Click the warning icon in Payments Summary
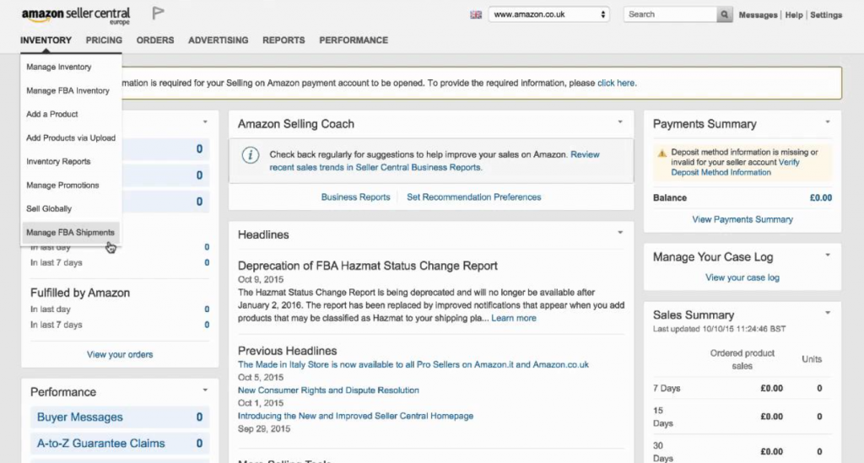 [661, 153]
